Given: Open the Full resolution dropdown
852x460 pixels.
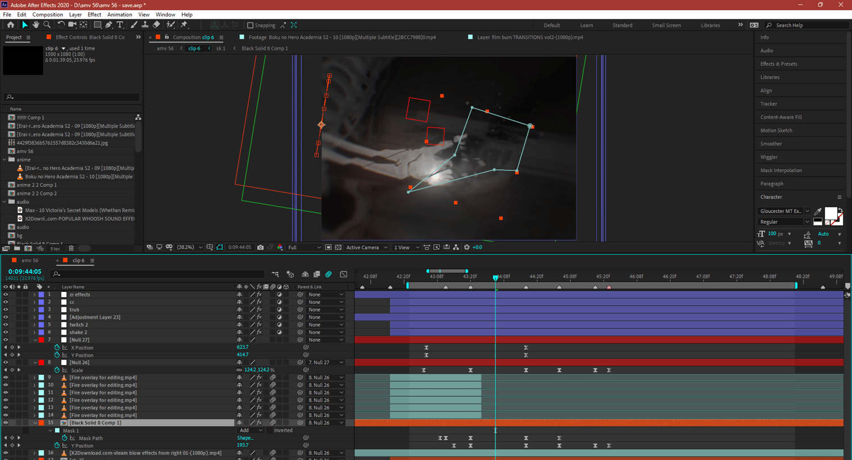Looking at the screenshot, I should [304, 248].
